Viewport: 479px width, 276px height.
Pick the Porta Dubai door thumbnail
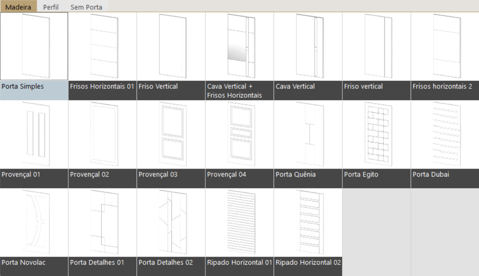[x=445, y=134]
